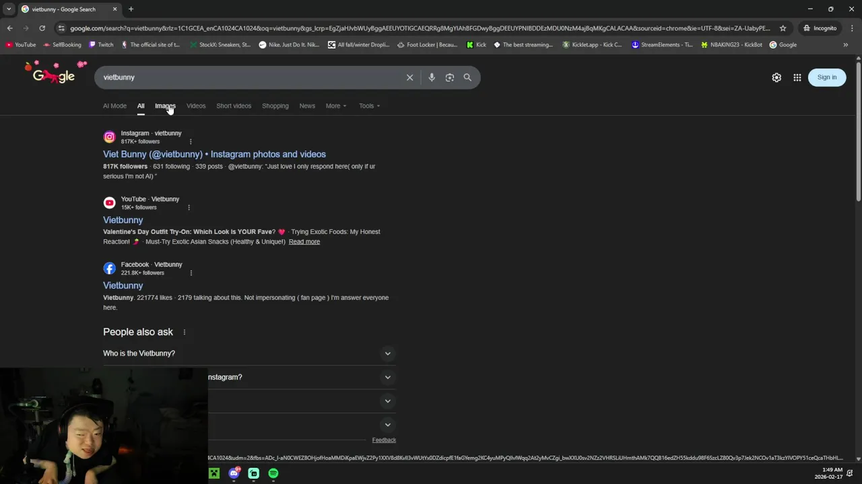
Task: Open Viet Bunny Instagram result link
Action: 214,154
